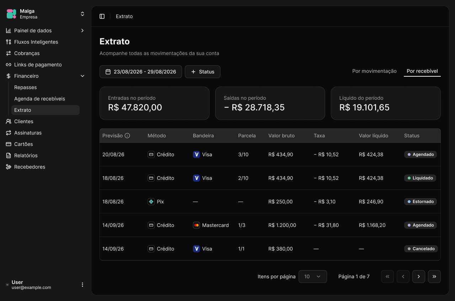Click the Painel de dados chart icon

point(9,31)
